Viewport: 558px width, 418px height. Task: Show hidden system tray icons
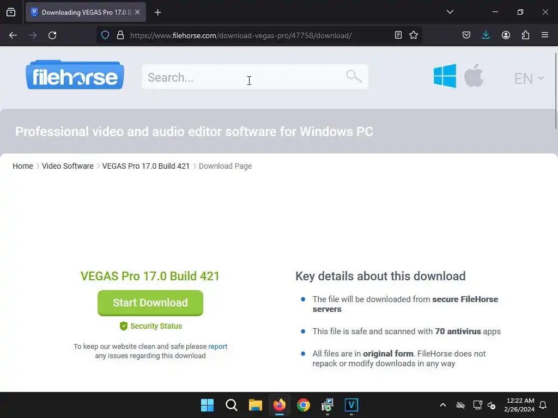tap(443, 405)
